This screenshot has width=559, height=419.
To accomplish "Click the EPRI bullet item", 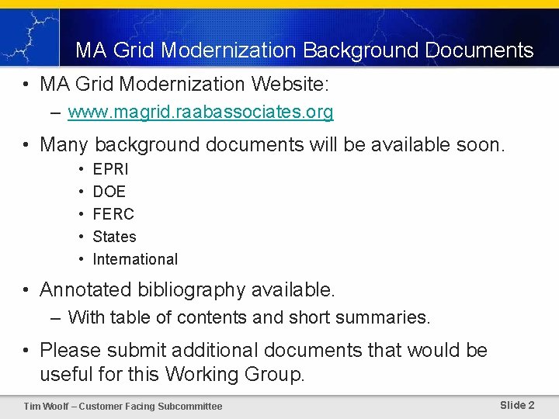I will (110, 169).
